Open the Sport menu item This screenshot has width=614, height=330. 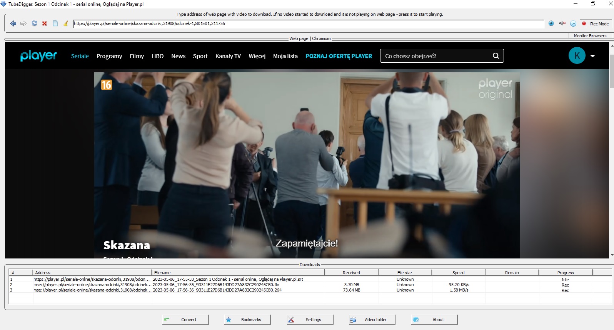click(200, 56)
